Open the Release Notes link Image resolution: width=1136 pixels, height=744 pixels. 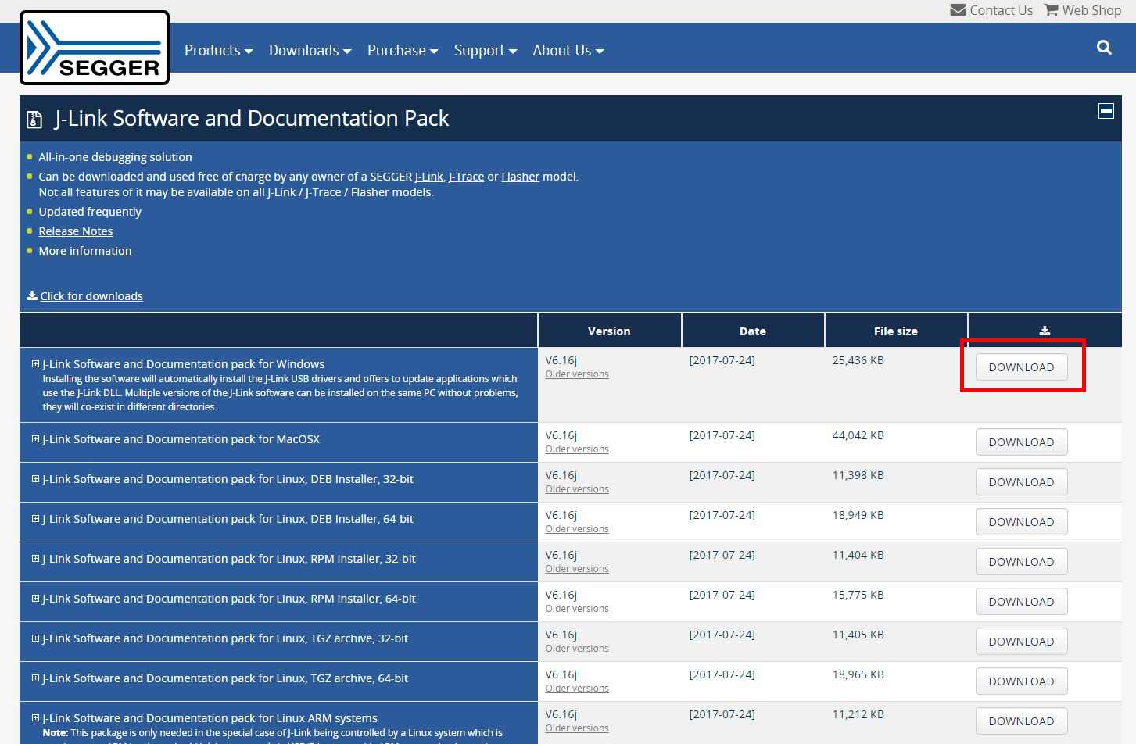[x=76, y=231]
